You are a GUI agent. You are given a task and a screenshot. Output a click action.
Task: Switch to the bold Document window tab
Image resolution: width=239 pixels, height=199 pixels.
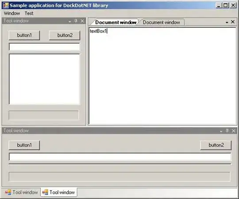[x=116, y=23]
